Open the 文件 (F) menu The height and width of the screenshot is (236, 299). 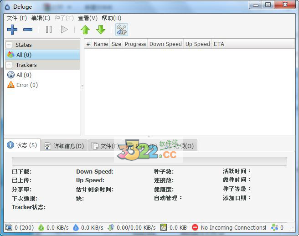point(16,18)
